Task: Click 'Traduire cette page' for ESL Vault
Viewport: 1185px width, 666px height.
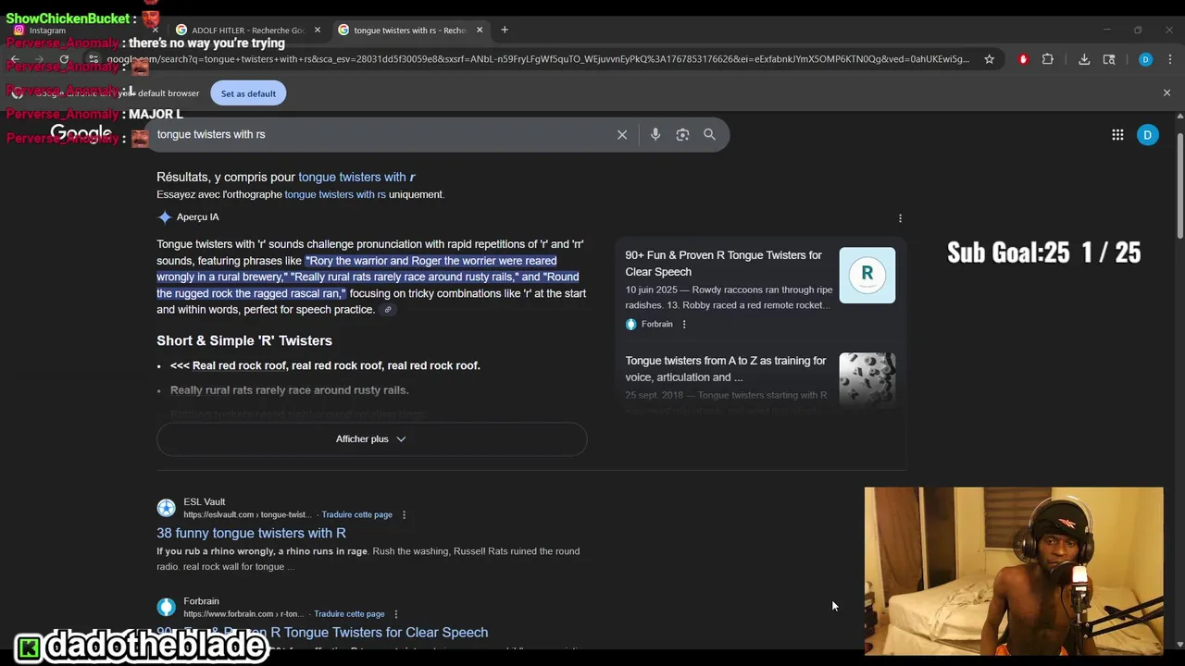Action: [356, 514]
